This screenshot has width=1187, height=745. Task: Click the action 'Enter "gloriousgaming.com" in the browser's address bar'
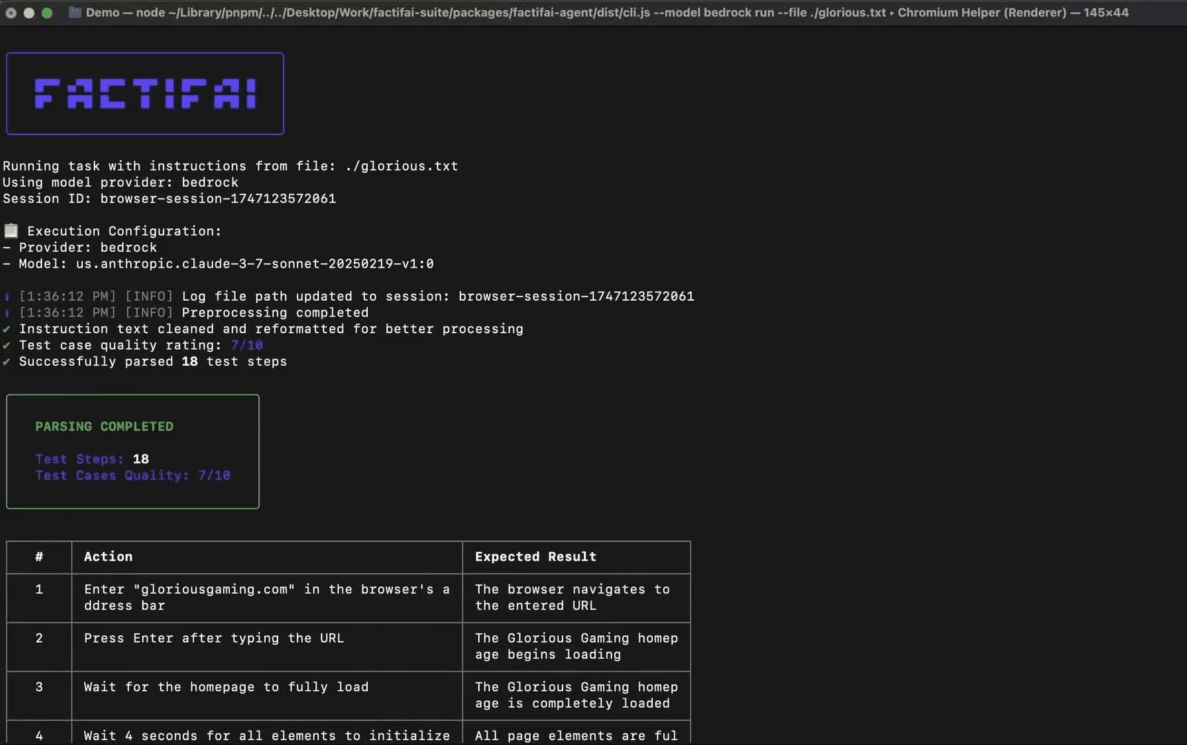coord(267,597)
